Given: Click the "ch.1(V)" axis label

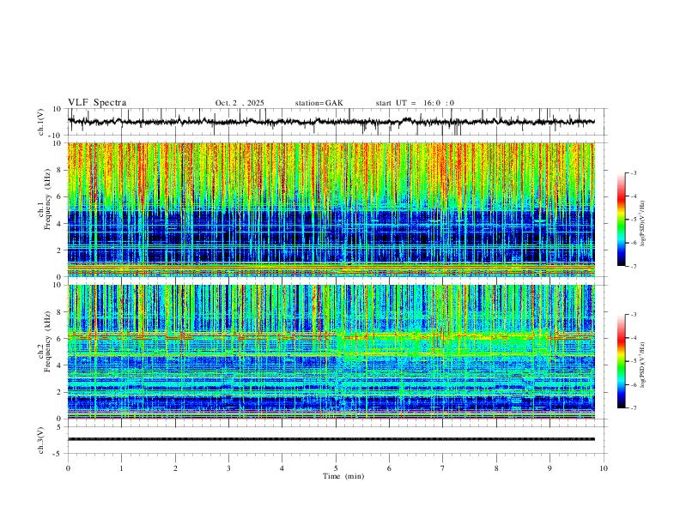Looking at the screenshot, I should (41, 122).
